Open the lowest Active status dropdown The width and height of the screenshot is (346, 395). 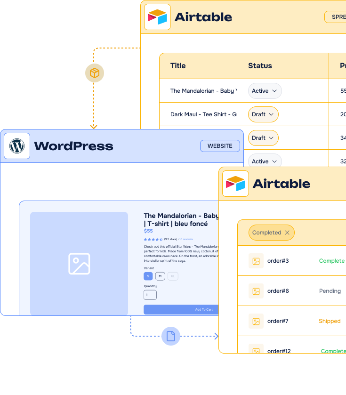point(265,161)
